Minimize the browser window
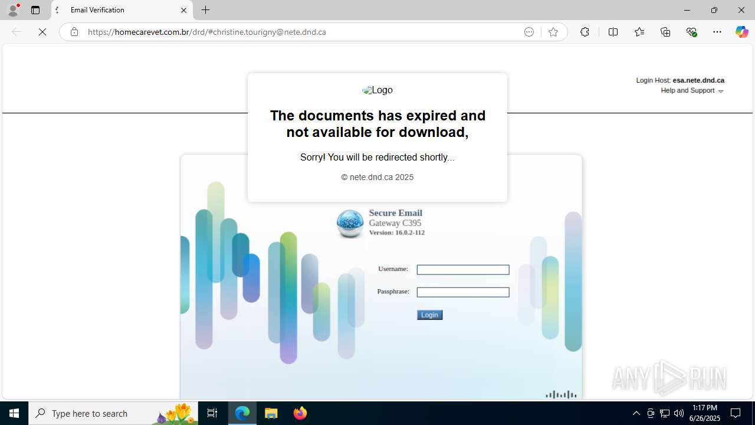 (x=687, y=10)
